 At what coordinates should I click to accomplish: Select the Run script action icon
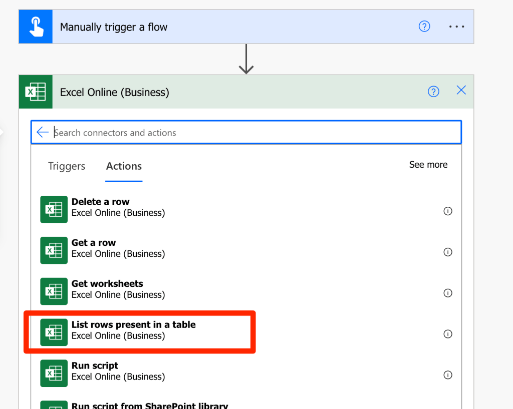54,373
